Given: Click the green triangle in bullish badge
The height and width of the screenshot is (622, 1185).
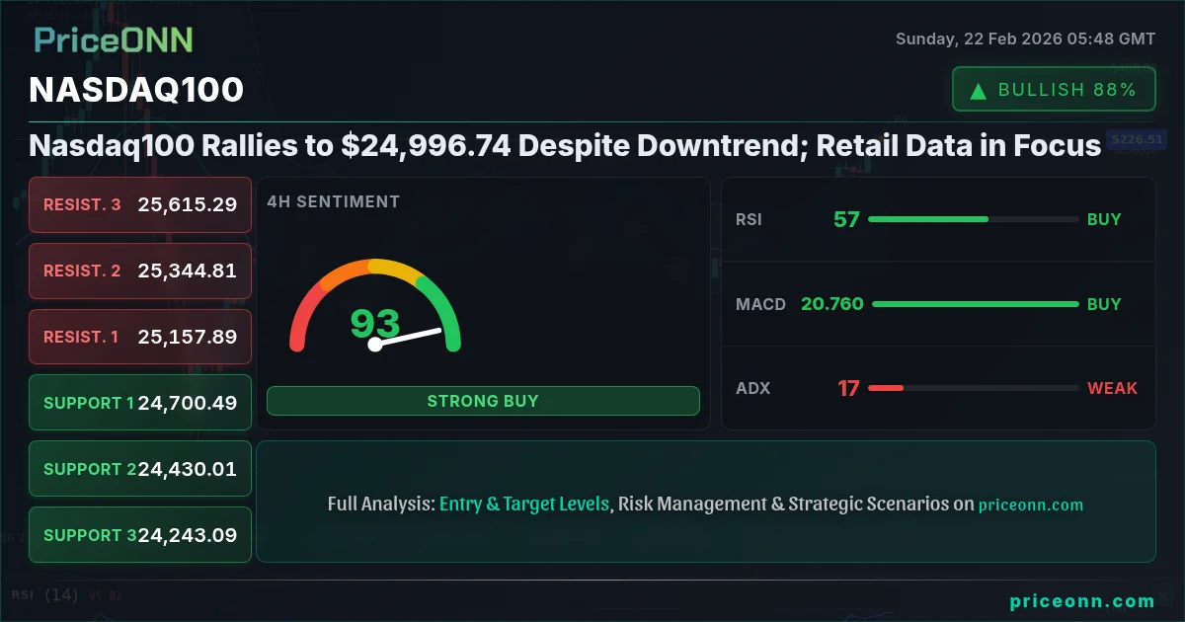Looking at the screenshot, I should click(x=979, y=91).
